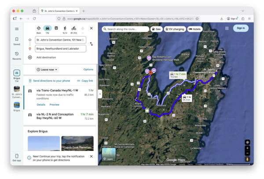The height and width of the screenshot is (179, 264).
Task: Preview the Trans-Canada Hwy route
Action: 55,105
